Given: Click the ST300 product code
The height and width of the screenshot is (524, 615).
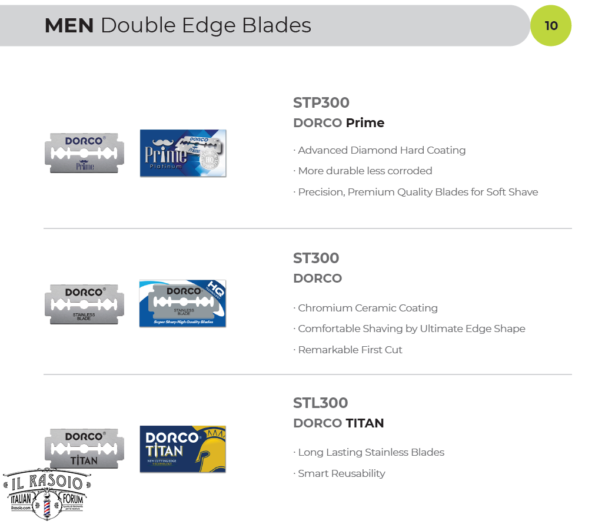Looking at the screenshot, I should [x=316, y=258].
